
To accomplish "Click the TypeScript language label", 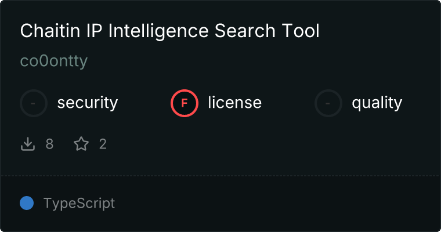I will 79,204.
